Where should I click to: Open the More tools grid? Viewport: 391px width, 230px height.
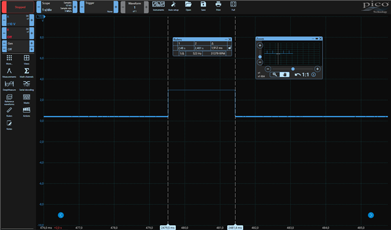tap(9, 60)
